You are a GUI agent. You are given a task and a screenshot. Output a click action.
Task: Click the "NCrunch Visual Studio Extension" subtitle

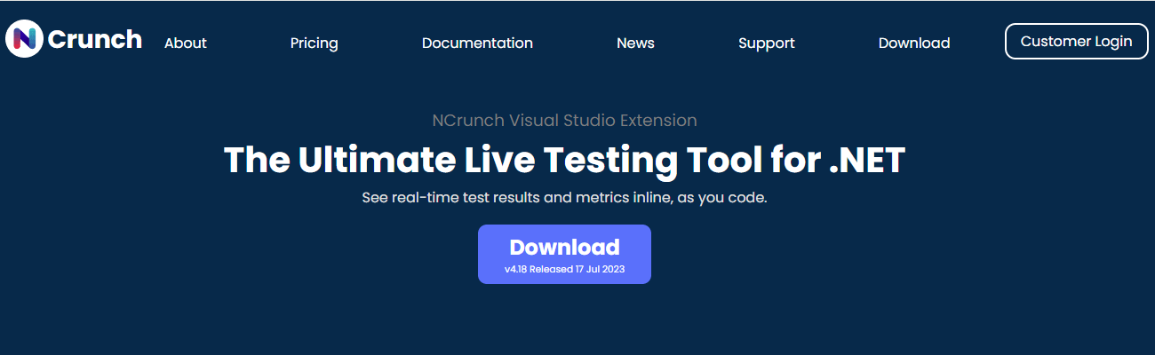[564, 120]
